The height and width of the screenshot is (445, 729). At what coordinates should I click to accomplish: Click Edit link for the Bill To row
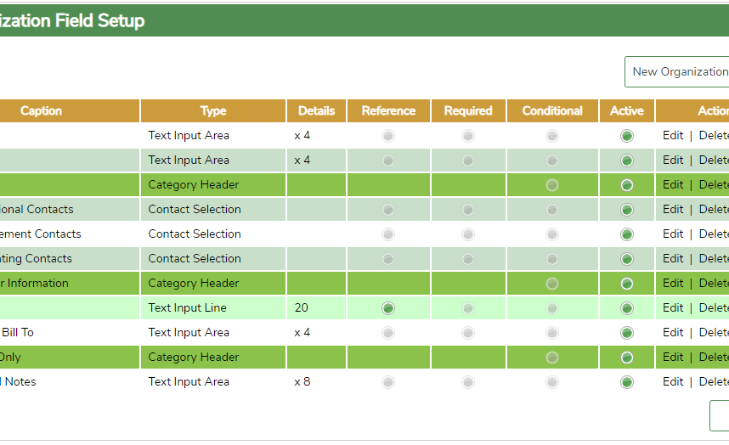673,332
